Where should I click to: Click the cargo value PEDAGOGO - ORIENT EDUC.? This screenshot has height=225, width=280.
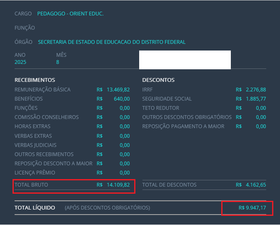(x=70, y=14)
